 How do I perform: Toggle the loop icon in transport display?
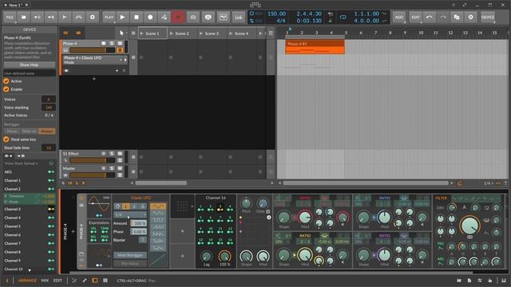coord(343,18)
